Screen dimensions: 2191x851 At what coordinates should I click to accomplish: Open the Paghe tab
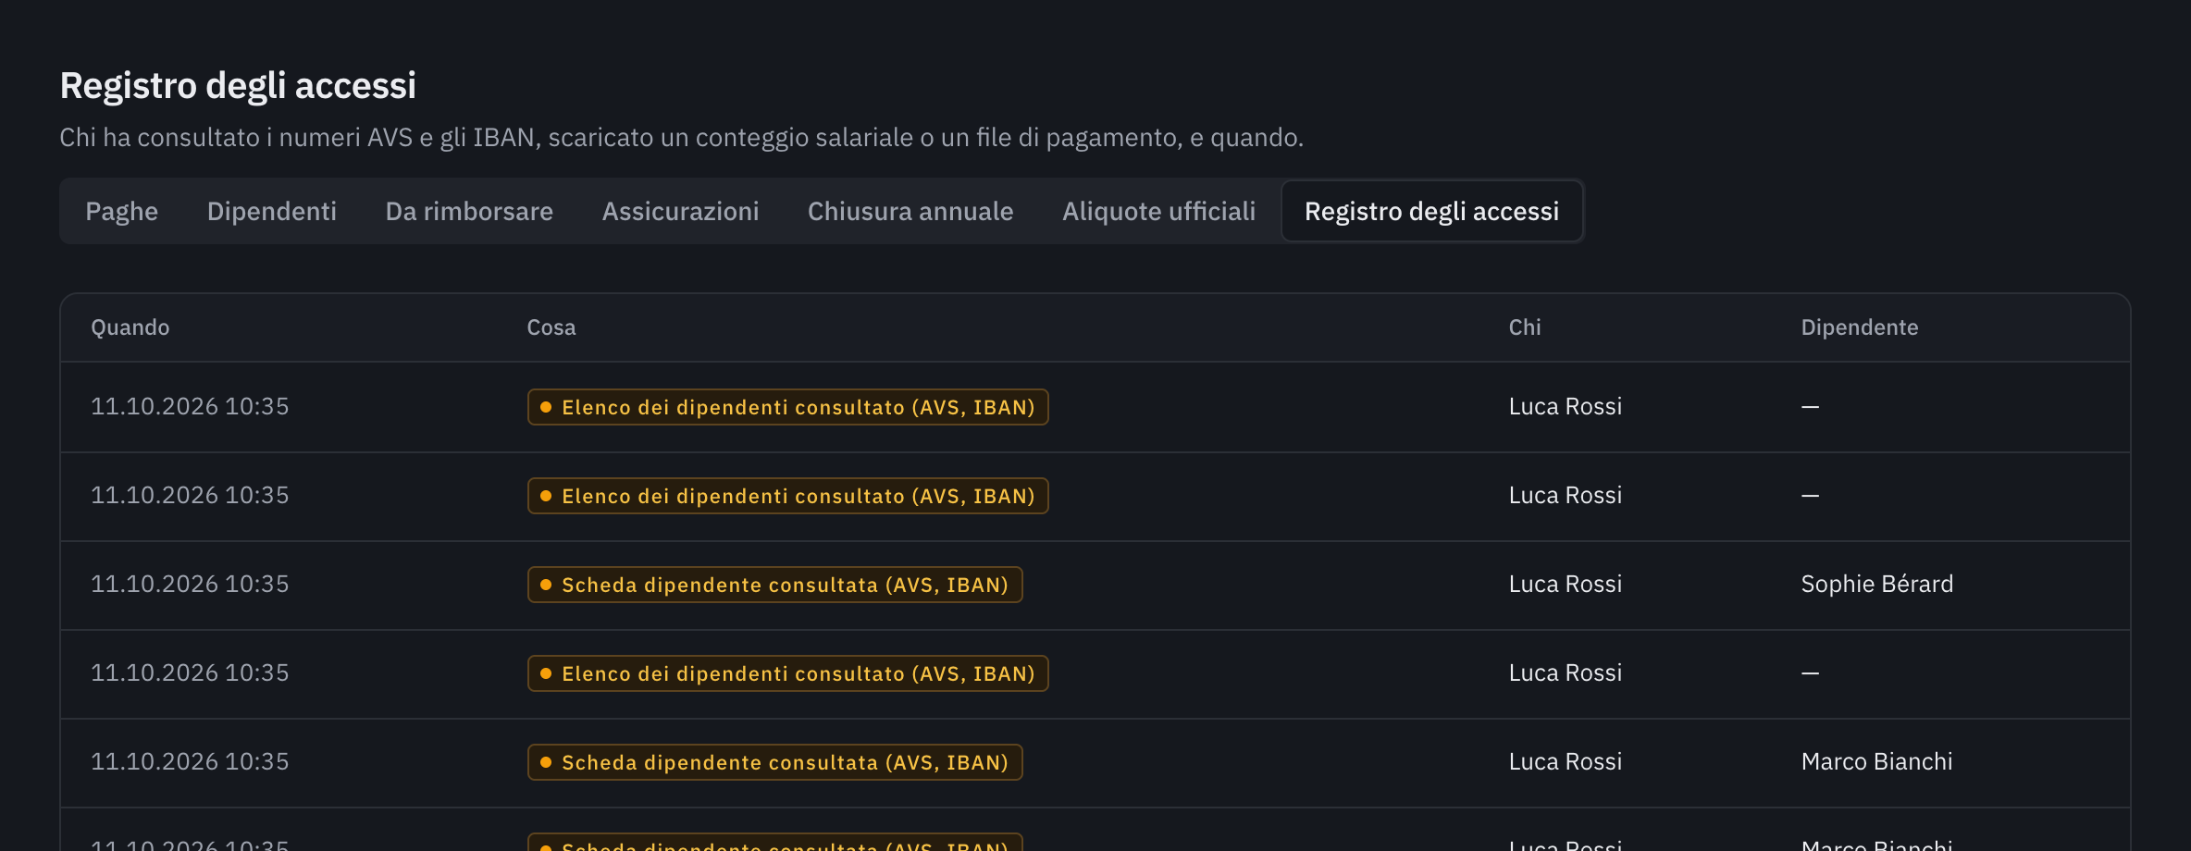tap(121, 212)
